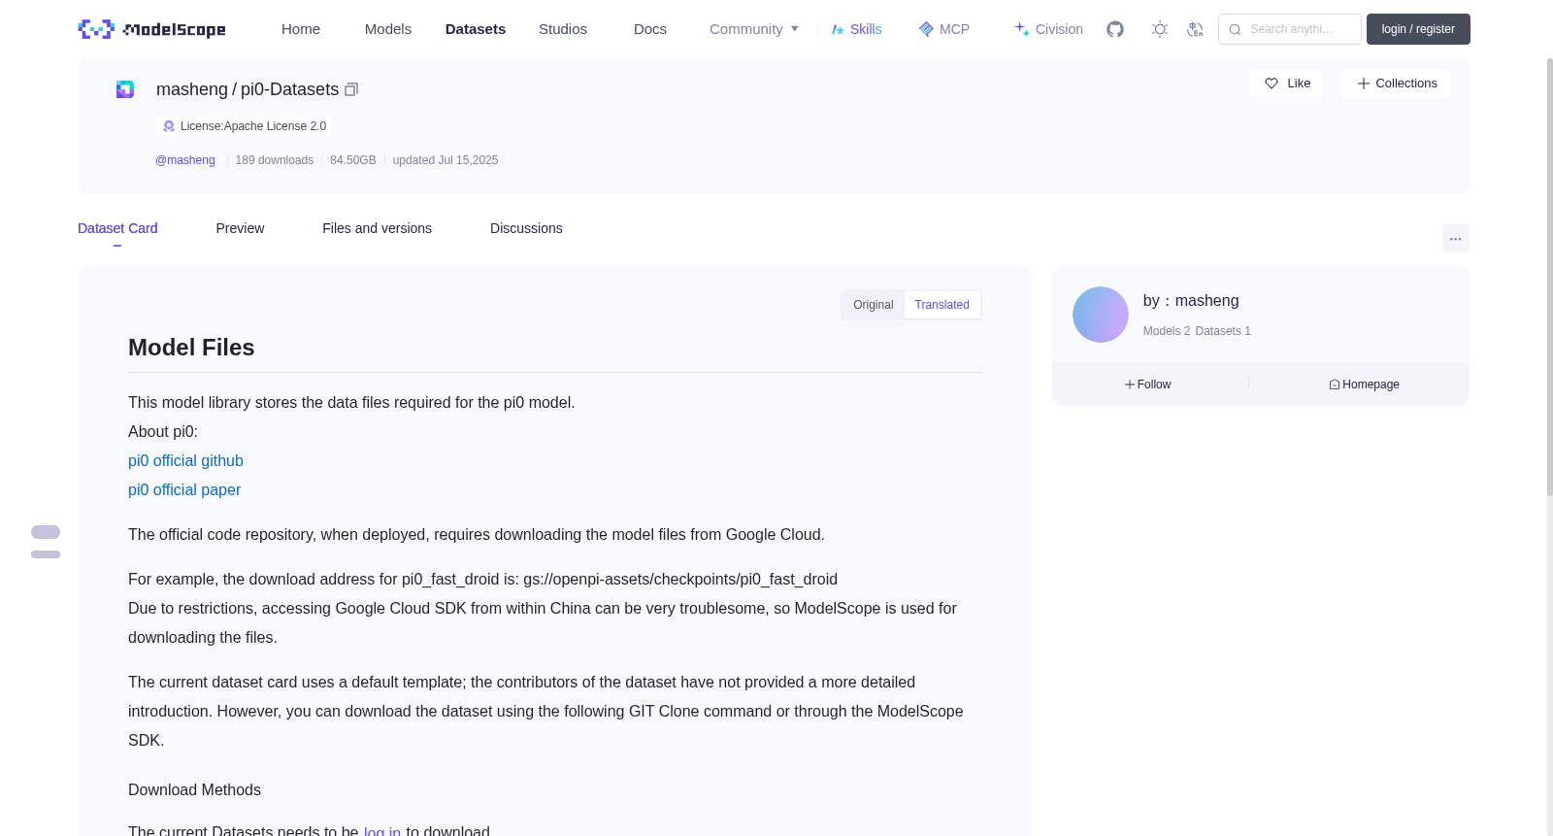The image size is (1553, 836).
Task: Open the pi0 official github link
Action: 185,461
